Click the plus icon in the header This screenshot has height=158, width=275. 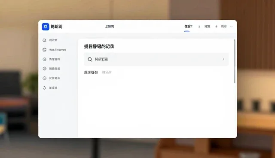[216, 27]
